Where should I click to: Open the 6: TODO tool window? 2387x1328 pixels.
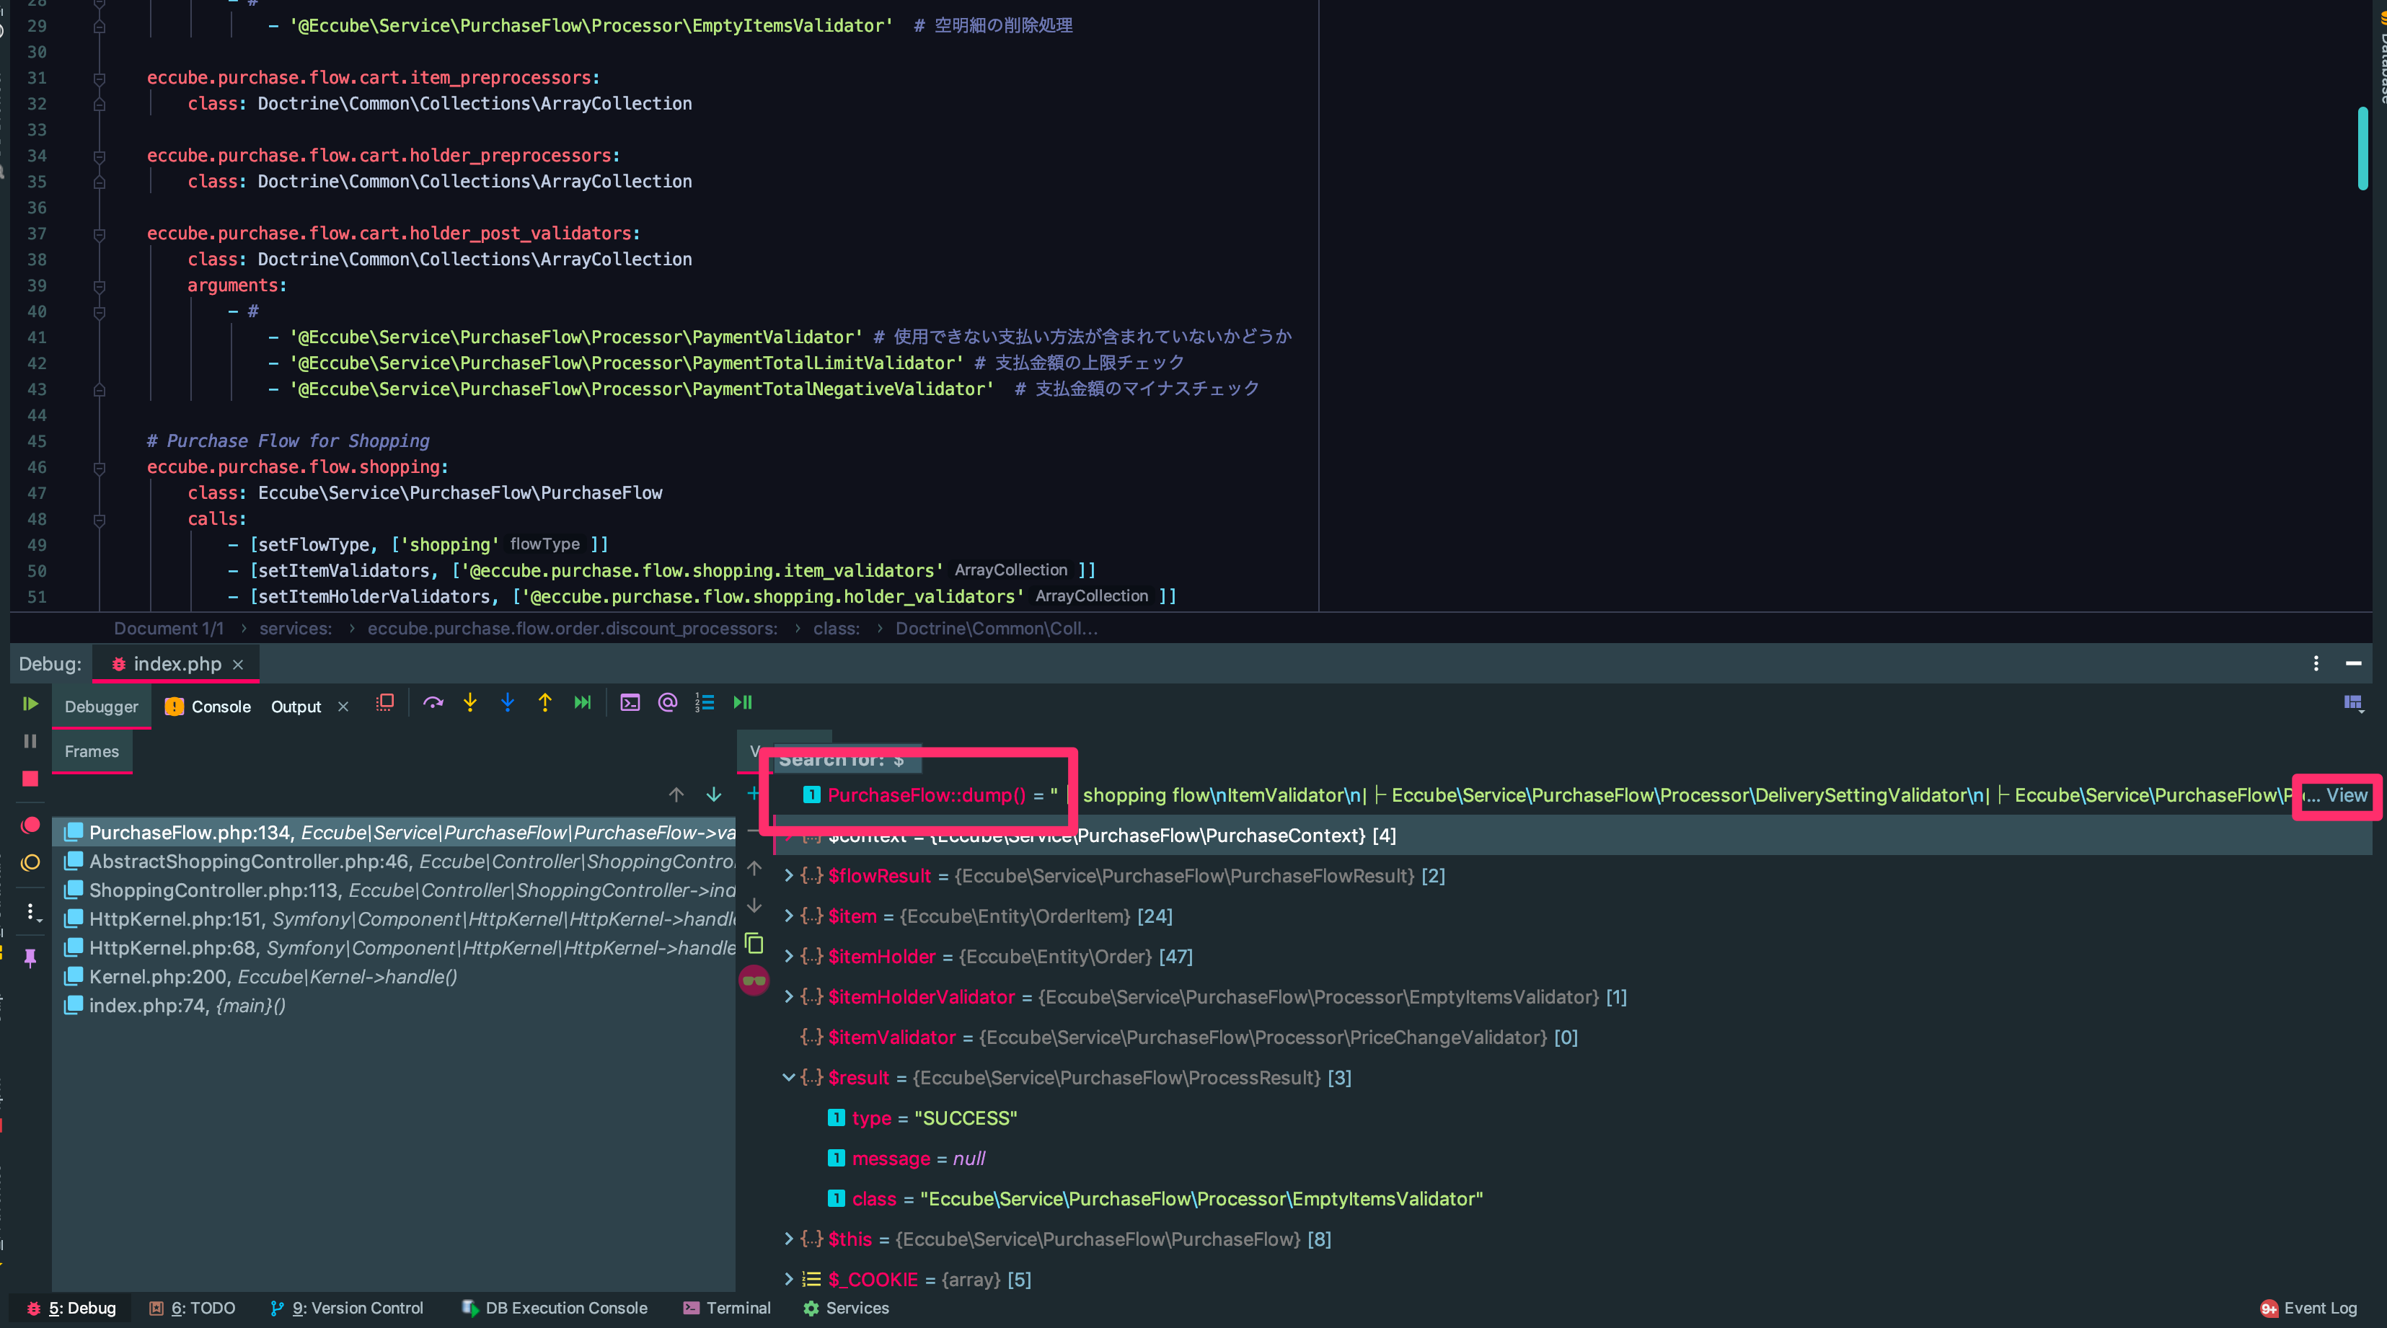point(193,1308)
